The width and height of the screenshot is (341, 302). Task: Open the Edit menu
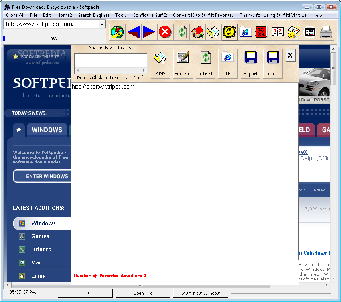point(47,15)
